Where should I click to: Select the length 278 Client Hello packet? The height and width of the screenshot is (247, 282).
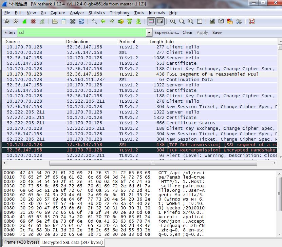pyautogui.click(x=139, y=101)
